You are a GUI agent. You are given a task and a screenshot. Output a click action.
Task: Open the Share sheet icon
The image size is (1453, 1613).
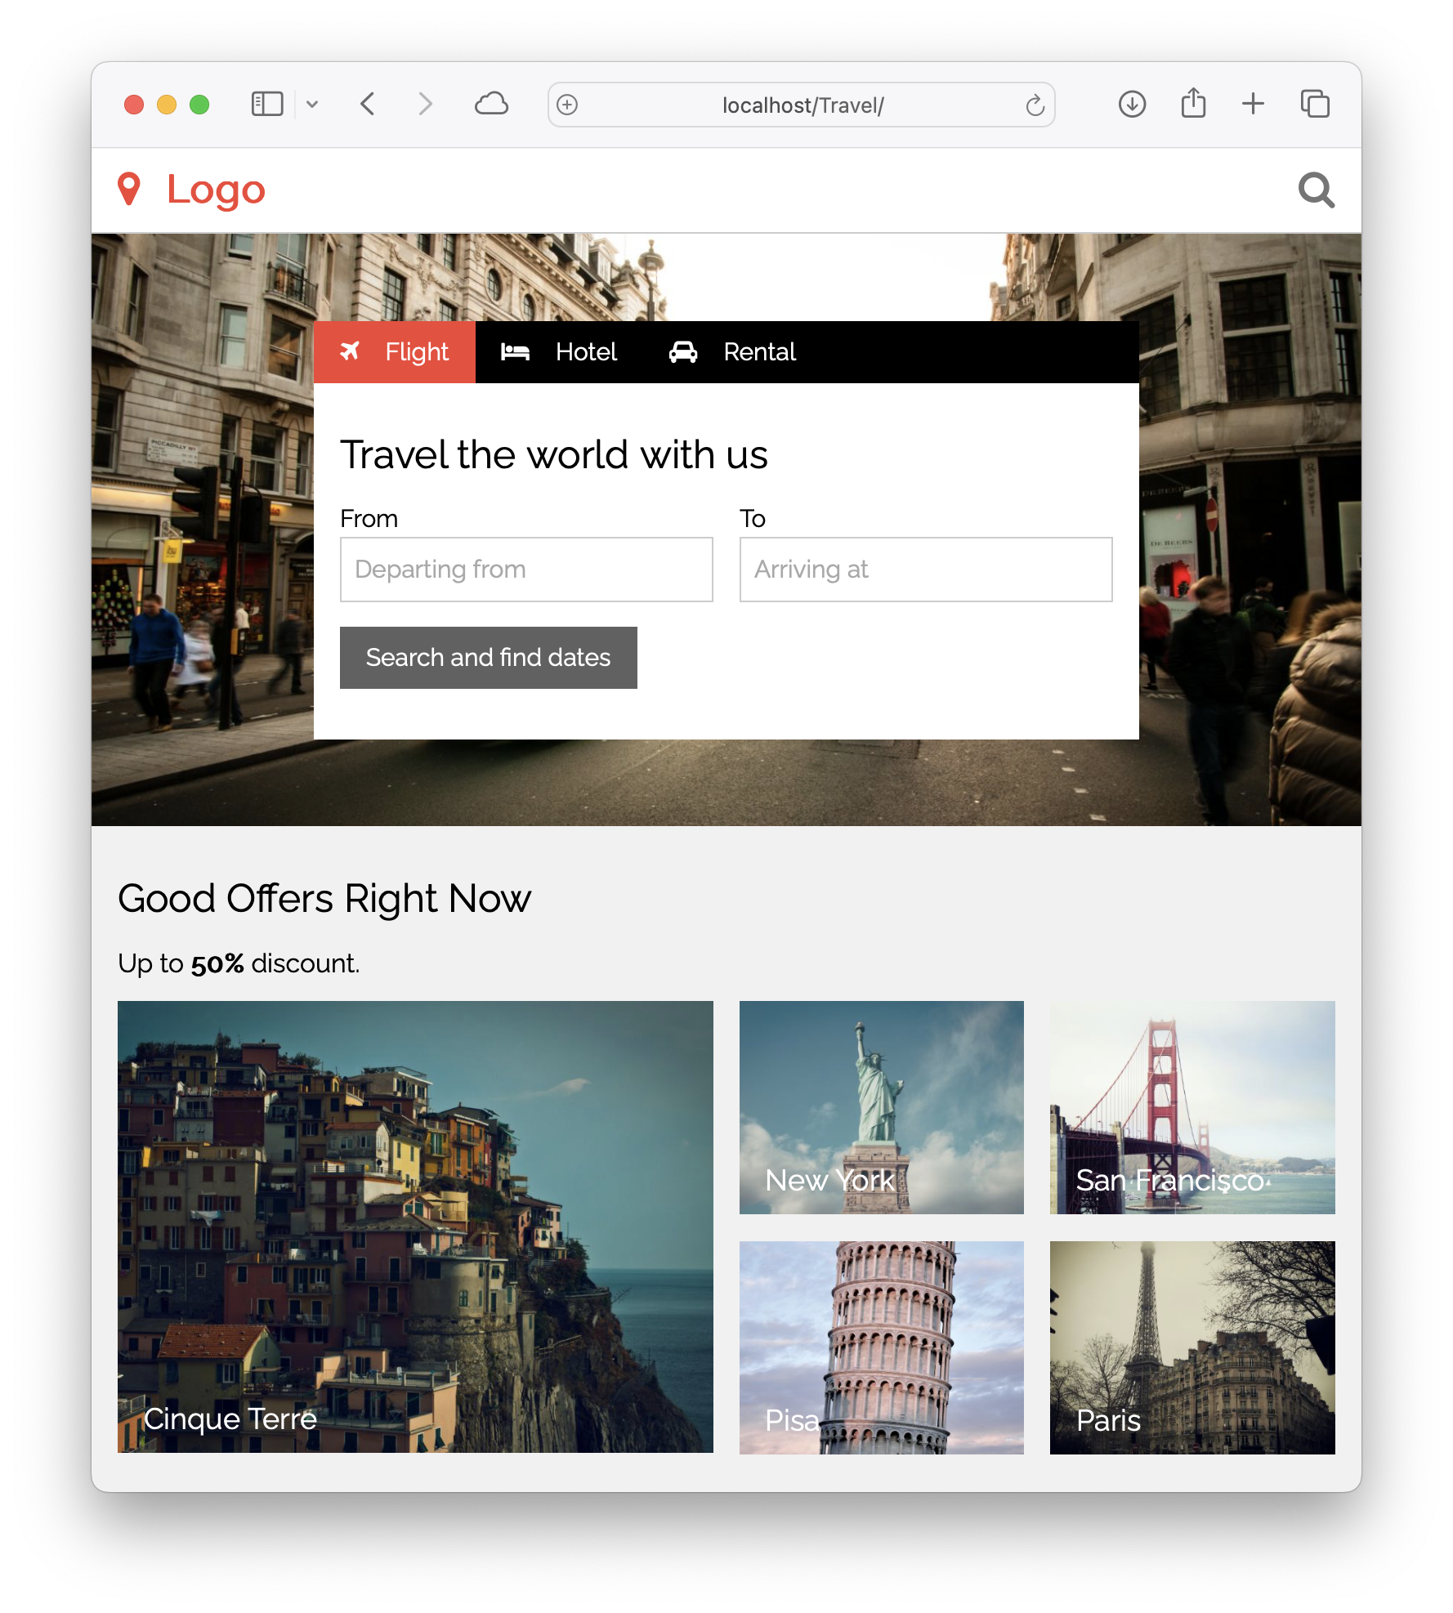(1193, 105)
